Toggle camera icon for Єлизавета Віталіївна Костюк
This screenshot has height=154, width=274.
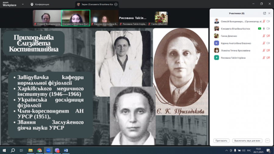coord(268,29)
